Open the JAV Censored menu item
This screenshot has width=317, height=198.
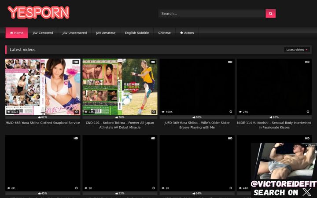43,33
